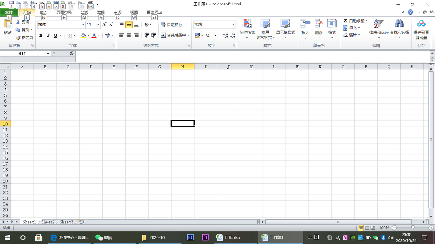The image size is (435, 244).
Task: Click the Cut scissors icon
Action: [x=18, y=22]
